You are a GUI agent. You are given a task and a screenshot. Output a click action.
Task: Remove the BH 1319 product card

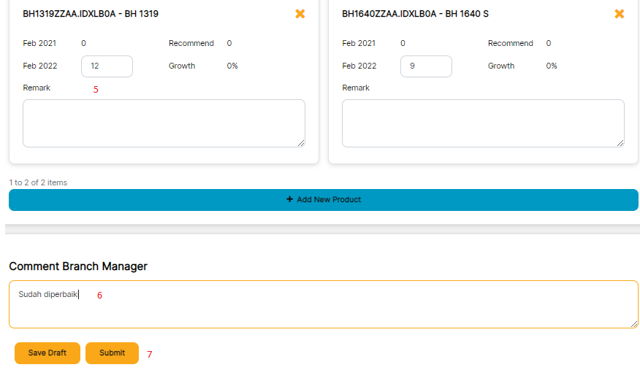coord(300,14)
